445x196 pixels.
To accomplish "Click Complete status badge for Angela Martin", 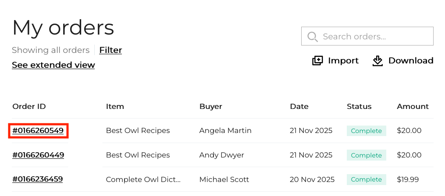I will [x=366, y=131].
